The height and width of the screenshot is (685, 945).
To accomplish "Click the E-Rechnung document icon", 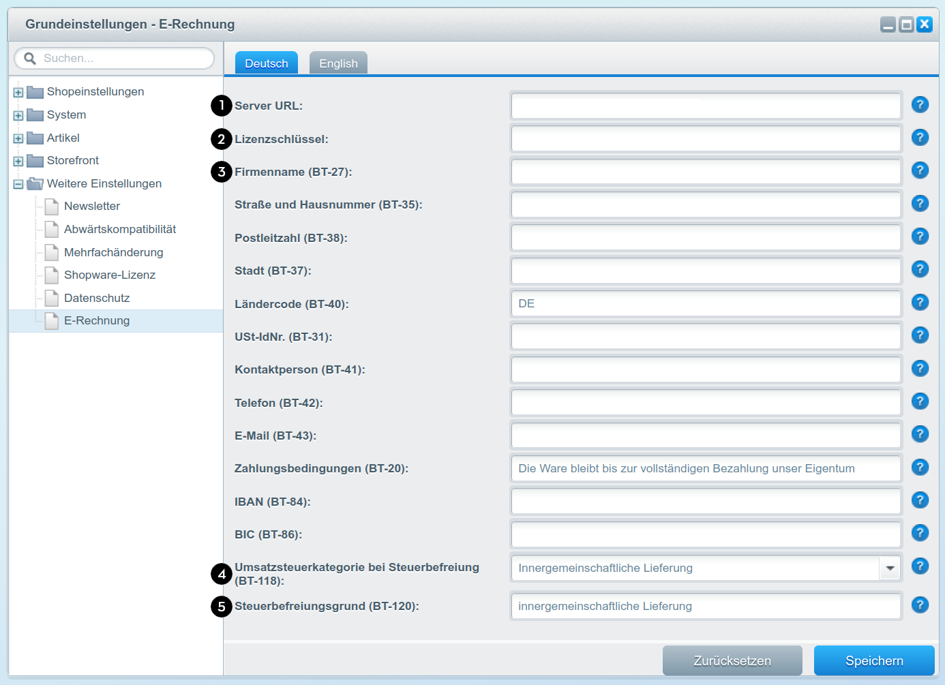I will click(x=51, y=320).
